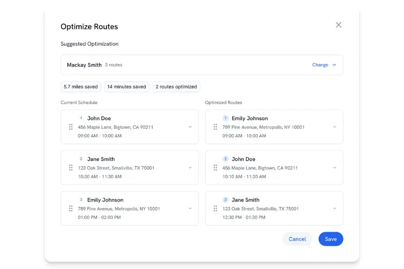The width and height of the screenshot is (404, 269).
Task: Expand Emily Johnson card in Current Schedule
Action: point(190,208)
